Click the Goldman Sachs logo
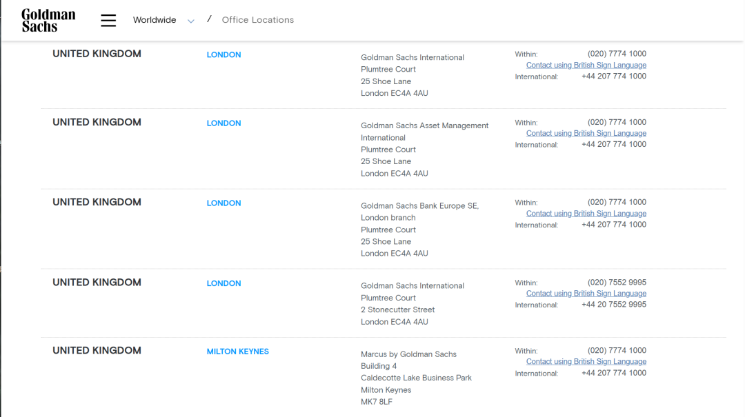Viewport: 745px width, 417px height. [48, 21]
